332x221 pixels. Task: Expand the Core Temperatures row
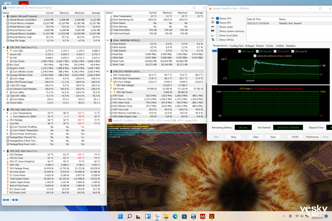pyautogui.click(x=7, y=113)
